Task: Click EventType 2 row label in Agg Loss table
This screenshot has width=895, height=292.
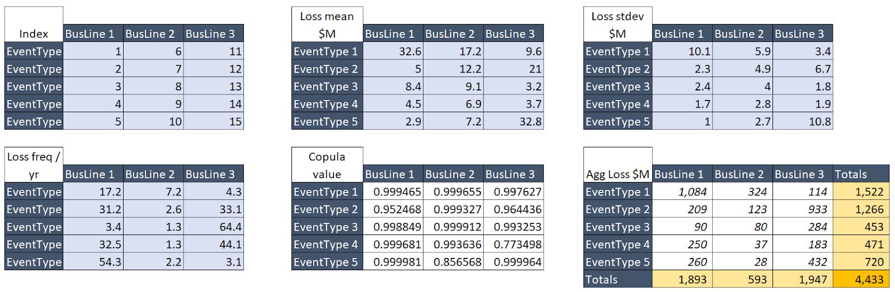Action: point(618,209)
